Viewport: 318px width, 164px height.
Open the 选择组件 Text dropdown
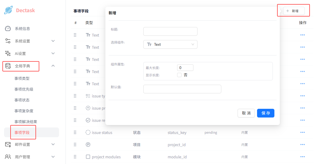(x=170, y=44)
